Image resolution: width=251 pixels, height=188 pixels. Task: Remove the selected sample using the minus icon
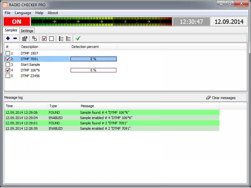(x=14, y=38)
